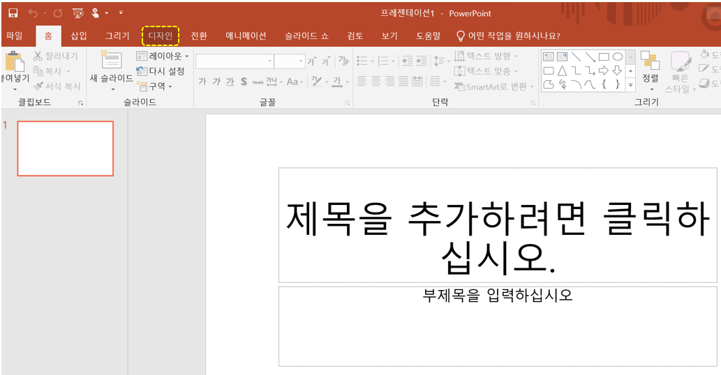Toggle italic 가 formatting
721x375 pixels.
(x=216, y=82)
